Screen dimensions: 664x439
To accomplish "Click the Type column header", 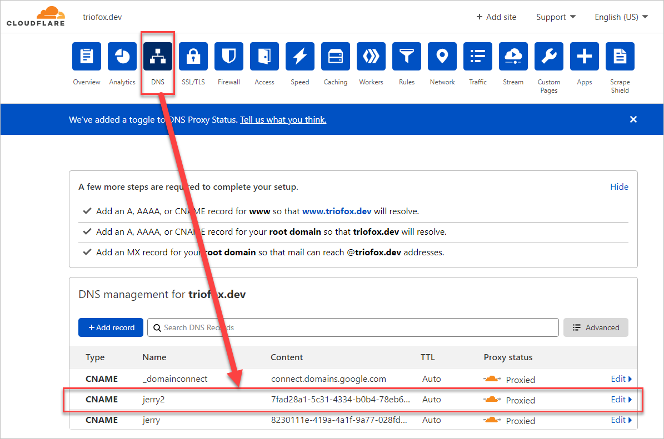I will click(95, 357).
